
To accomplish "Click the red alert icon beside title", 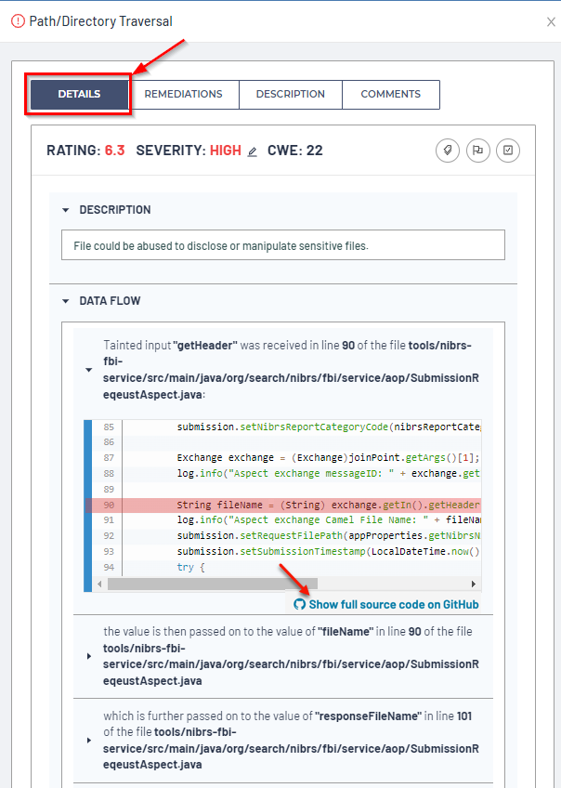I will 19,21.
